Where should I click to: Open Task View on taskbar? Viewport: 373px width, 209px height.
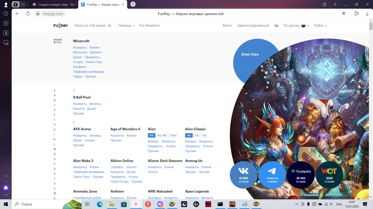(x=87, y=204)
